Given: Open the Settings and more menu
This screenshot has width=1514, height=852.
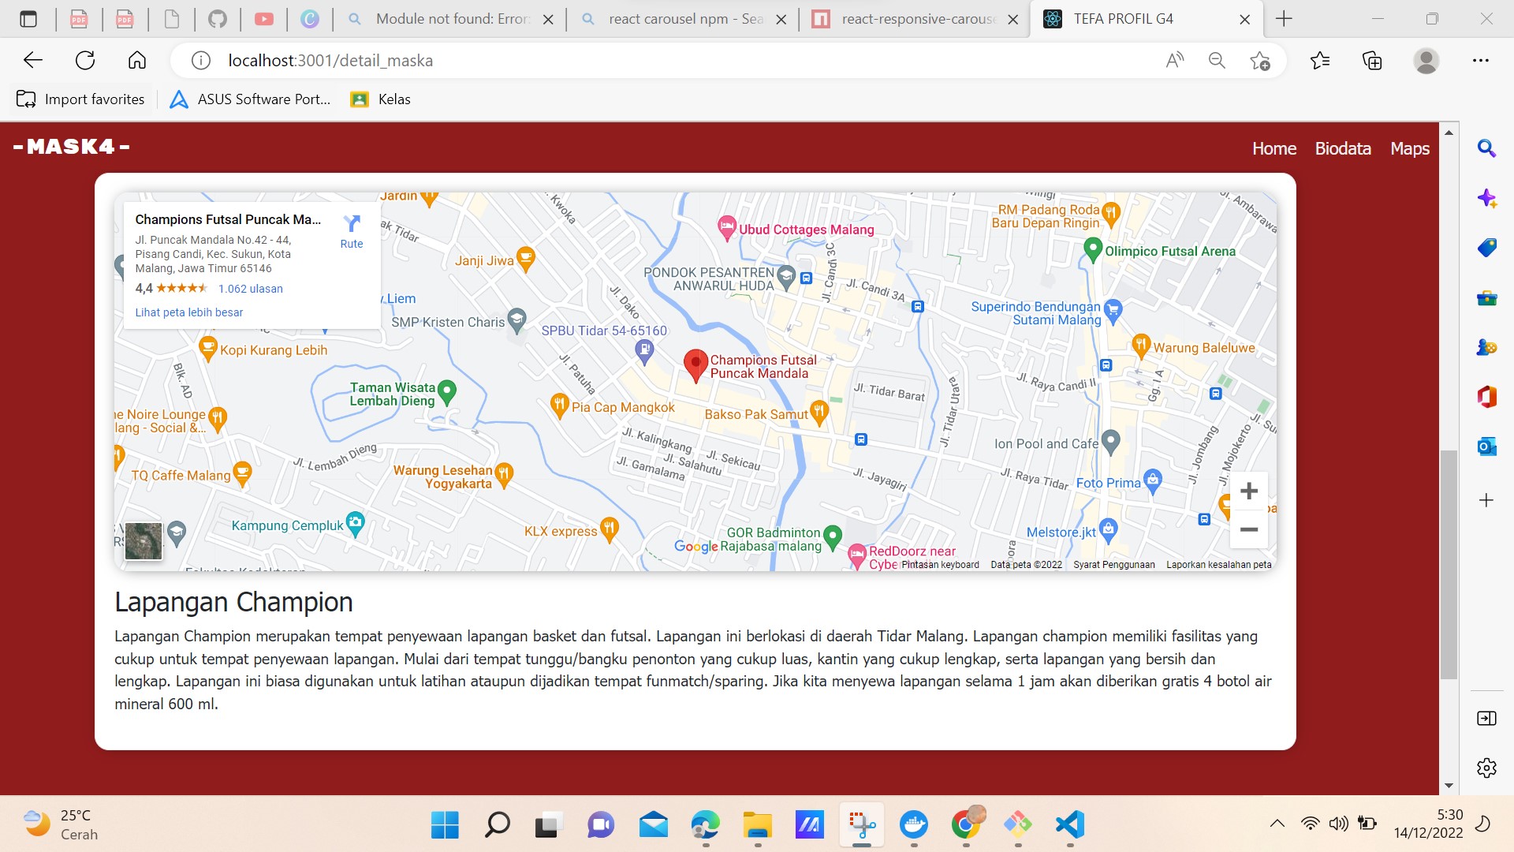Looking at the screenshot, I should (x=1482, y=60).
